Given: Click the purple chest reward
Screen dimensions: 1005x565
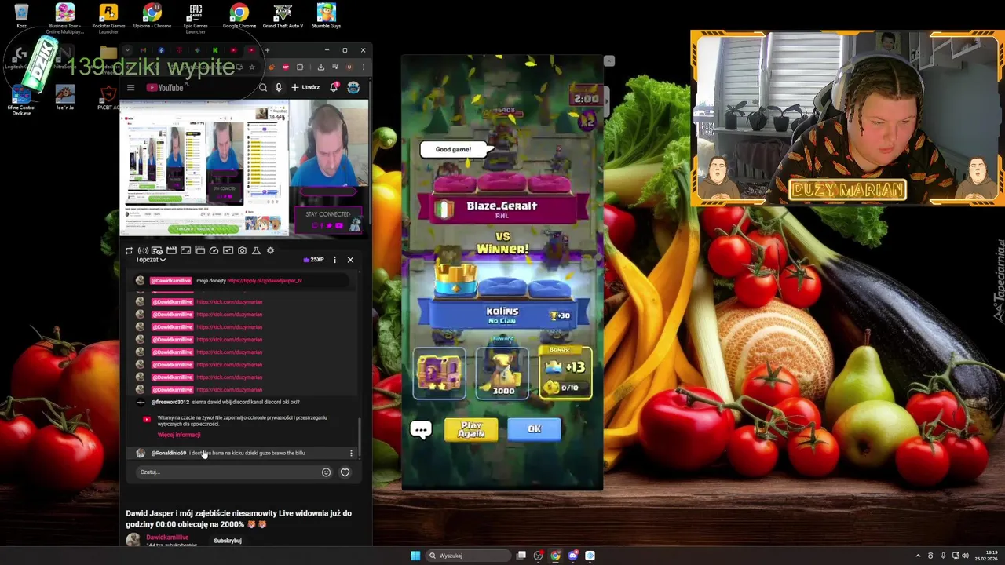Looking at the screenshot, I should (440, 374).
